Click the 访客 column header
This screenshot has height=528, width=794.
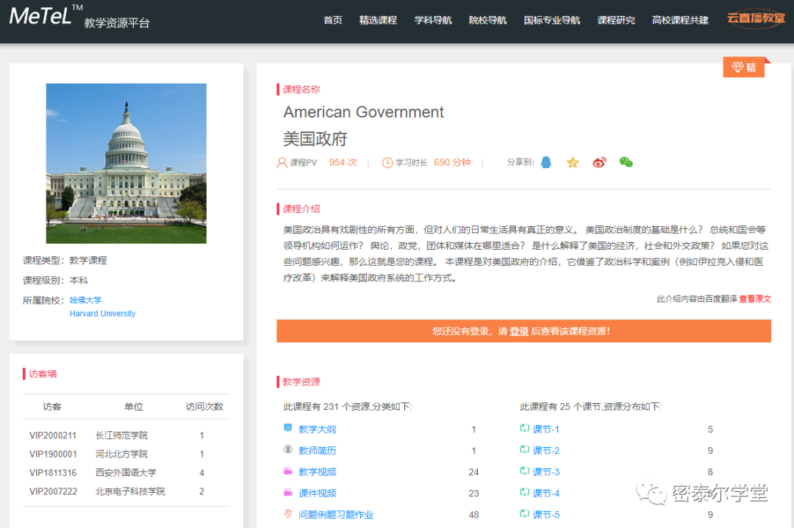tap(51, 407)
